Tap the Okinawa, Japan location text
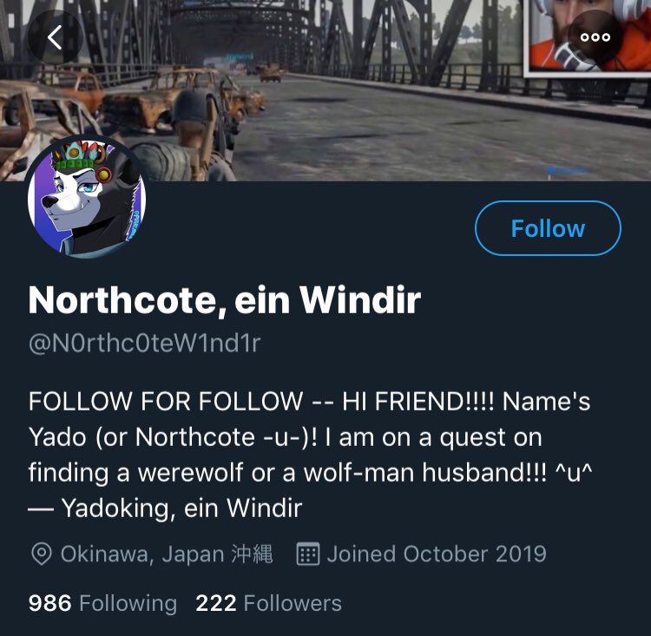Image resolution: width=651 pixels, height=636 pixels. (x=167, y=554)
